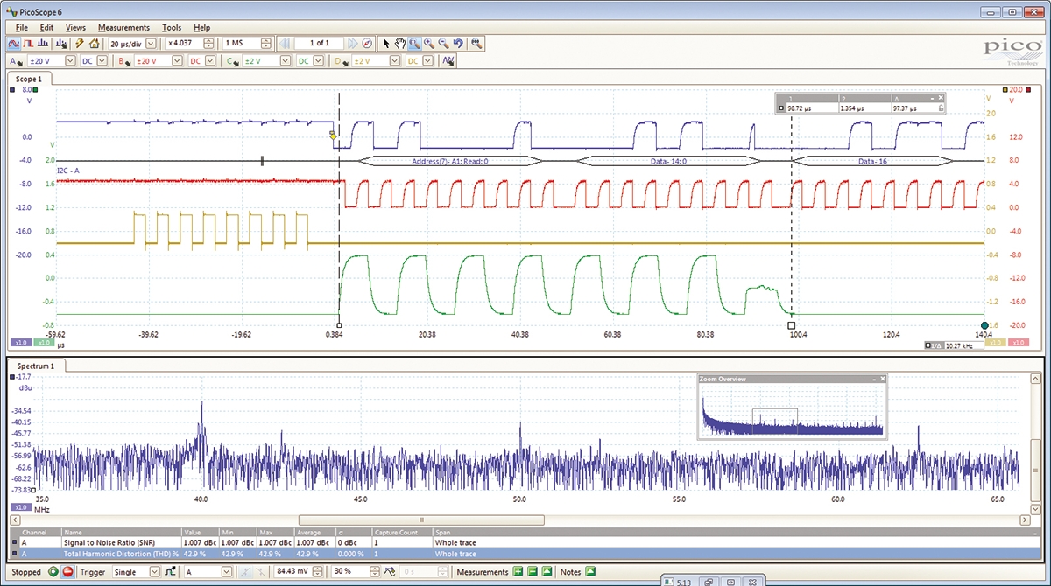Click Zoom Overview thumbnail region

[x=792, y=412]
